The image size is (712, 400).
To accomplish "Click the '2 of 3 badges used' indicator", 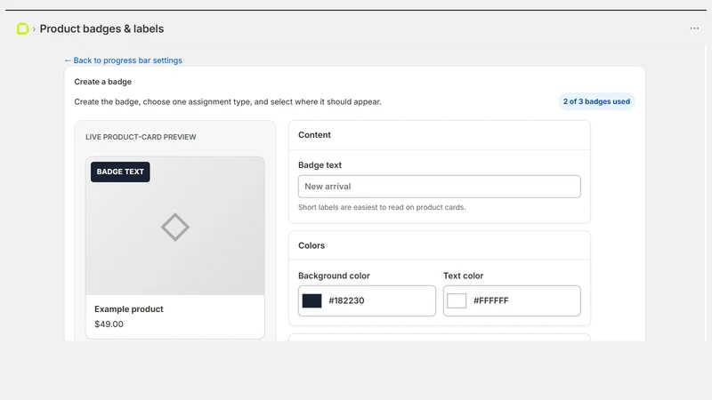I will (x=596, y=101).
